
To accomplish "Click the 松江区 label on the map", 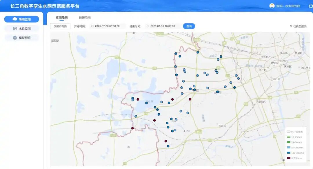I will 222,126.
